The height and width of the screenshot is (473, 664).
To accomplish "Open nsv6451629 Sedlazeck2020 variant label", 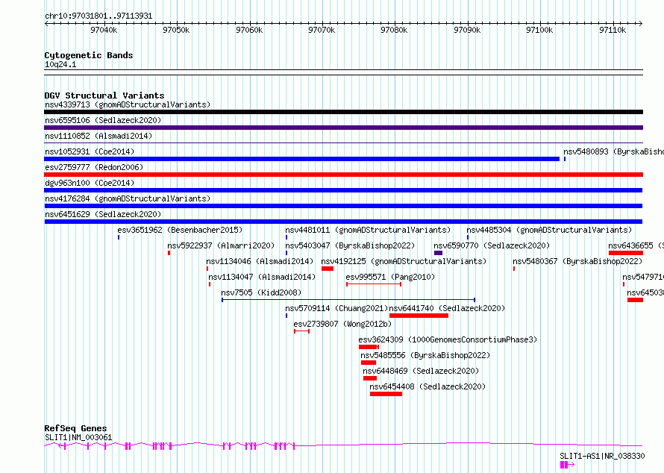I will click(103, 214).
